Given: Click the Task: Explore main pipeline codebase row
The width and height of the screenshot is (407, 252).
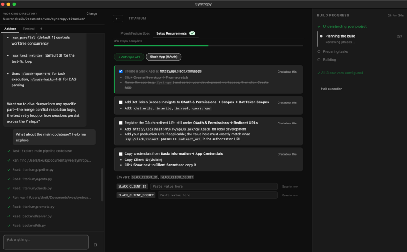Looking at the screenshot, I should [42, 151].
